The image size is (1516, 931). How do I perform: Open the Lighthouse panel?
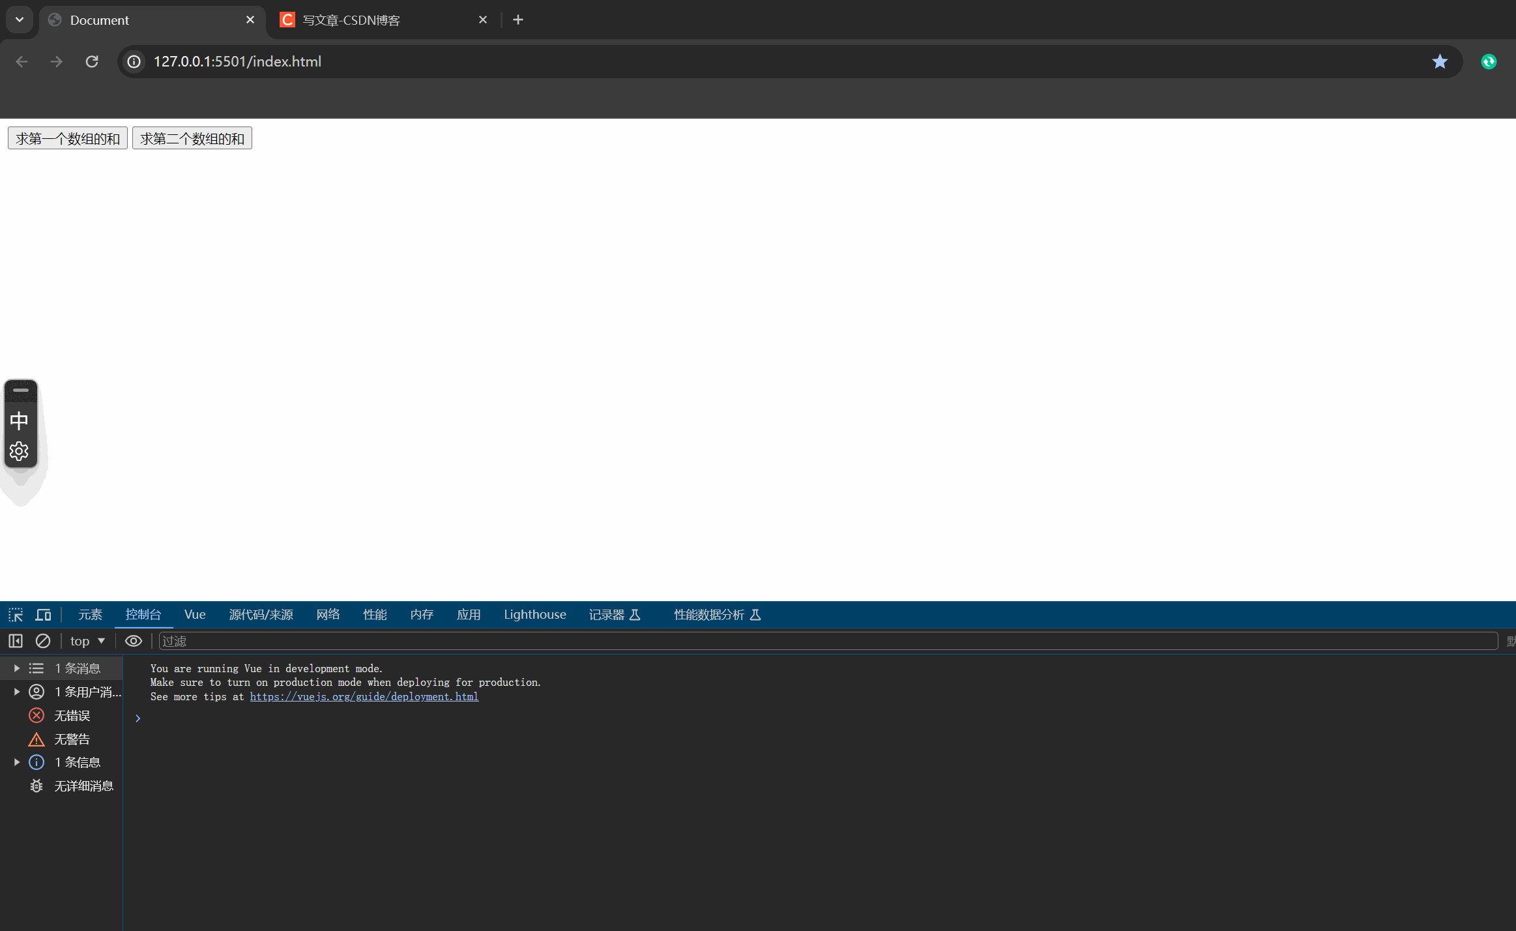tap(534, 614)
